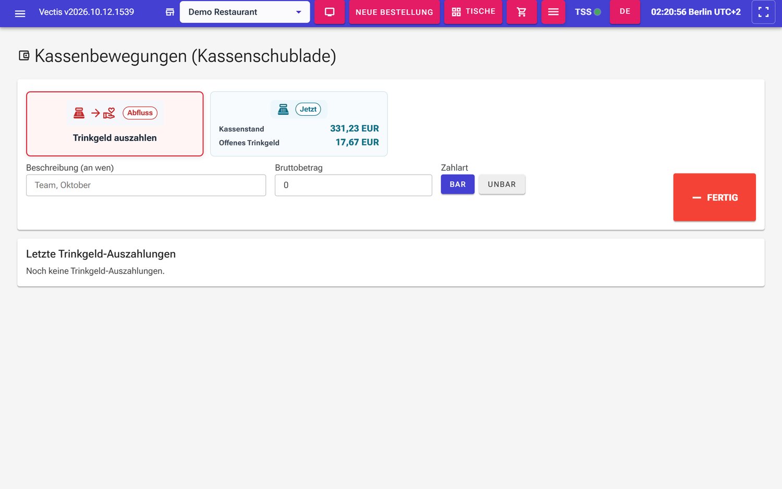Click the wallet icon beside Kassenbewegungen title

pyautogui.click(x=24, y=55)
